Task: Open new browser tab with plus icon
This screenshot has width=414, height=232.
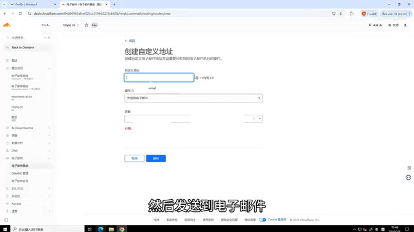Action: coord(114,5)
